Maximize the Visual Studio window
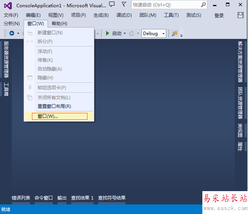The height and width of the screenshot is (214, 248). (x=227, y=5)
